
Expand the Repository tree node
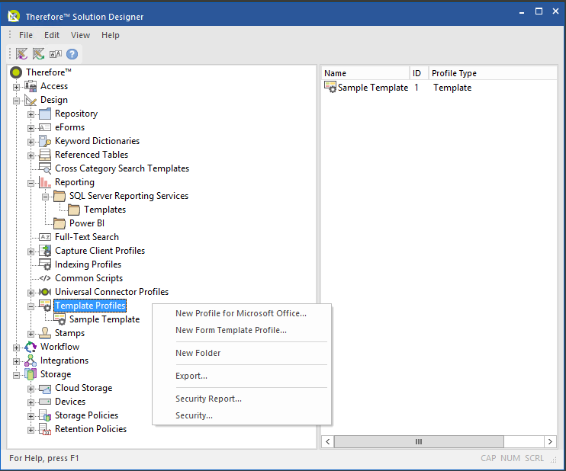[x=31, y=114]
